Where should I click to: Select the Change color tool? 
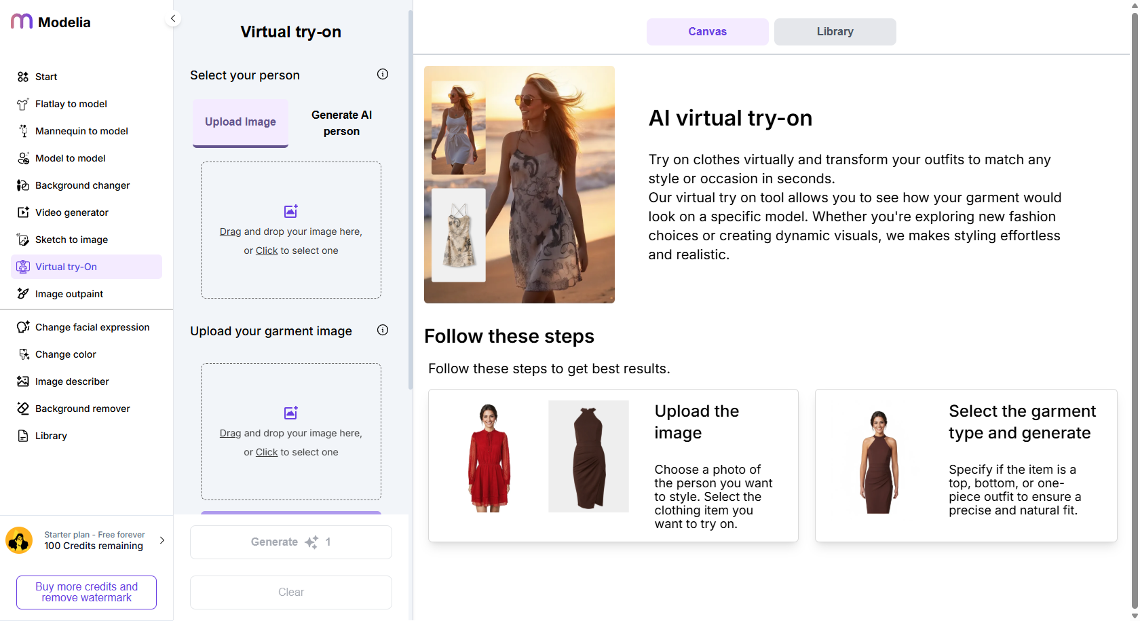65,354
